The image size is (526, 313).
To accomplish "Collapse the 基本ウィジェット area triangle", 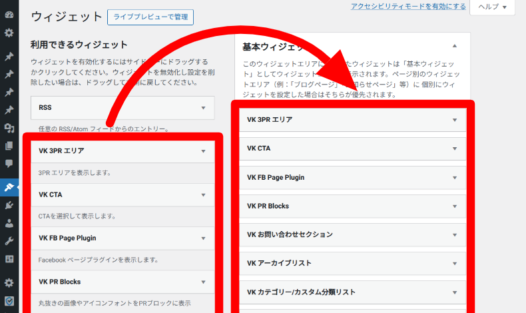I will (455, 46).
